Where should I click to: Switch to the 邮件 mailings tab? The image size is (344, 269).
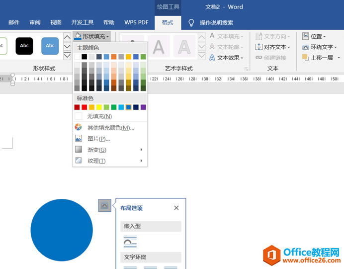point(14,22)
